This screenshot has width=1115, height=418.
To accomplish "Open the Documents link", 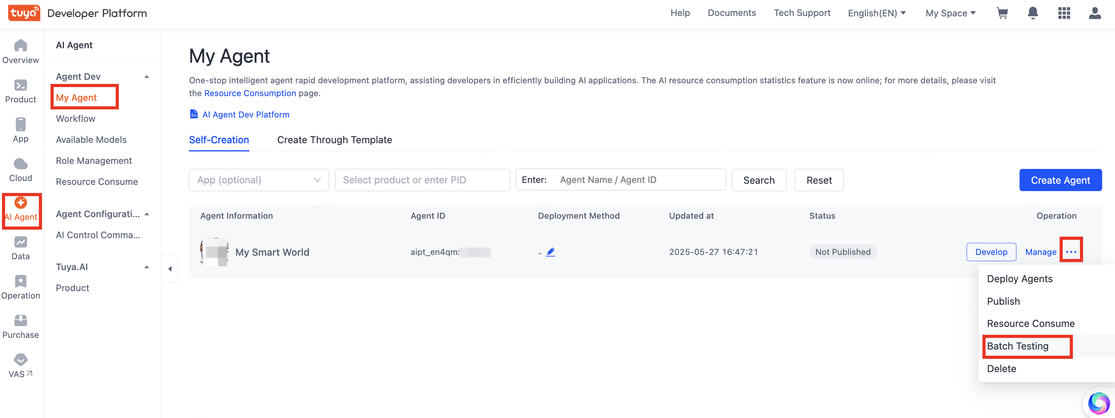I will point(732,13).
